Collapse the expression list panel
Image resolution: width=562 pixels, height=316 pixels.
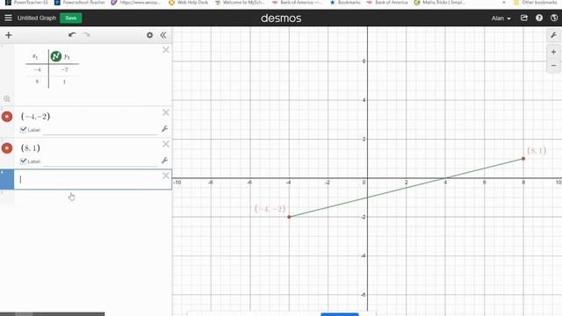[x=163, y=35]
